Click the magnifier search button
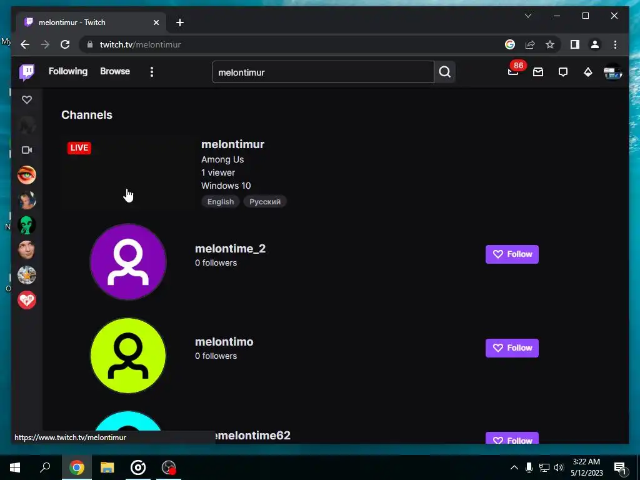Screen dimensions: 640x480 (445, 72)
